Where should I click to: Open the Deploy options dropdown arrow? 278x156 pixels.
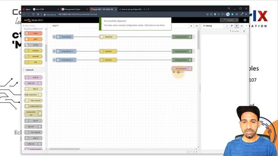tap(237, 20)
